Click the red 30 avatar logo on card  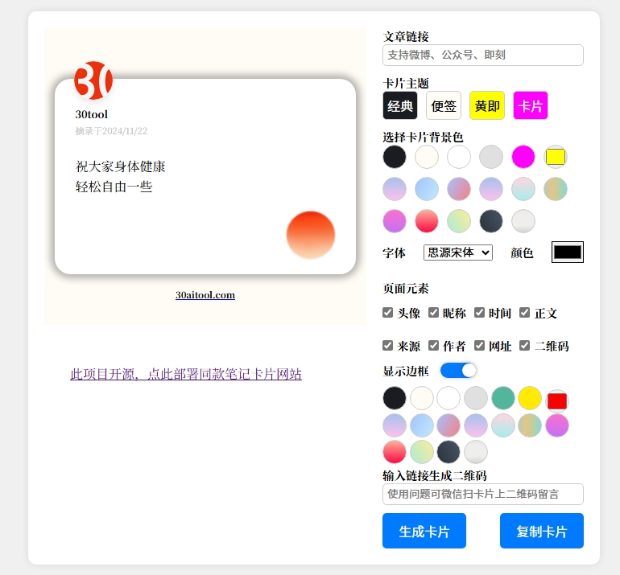[x=93, y=80]
